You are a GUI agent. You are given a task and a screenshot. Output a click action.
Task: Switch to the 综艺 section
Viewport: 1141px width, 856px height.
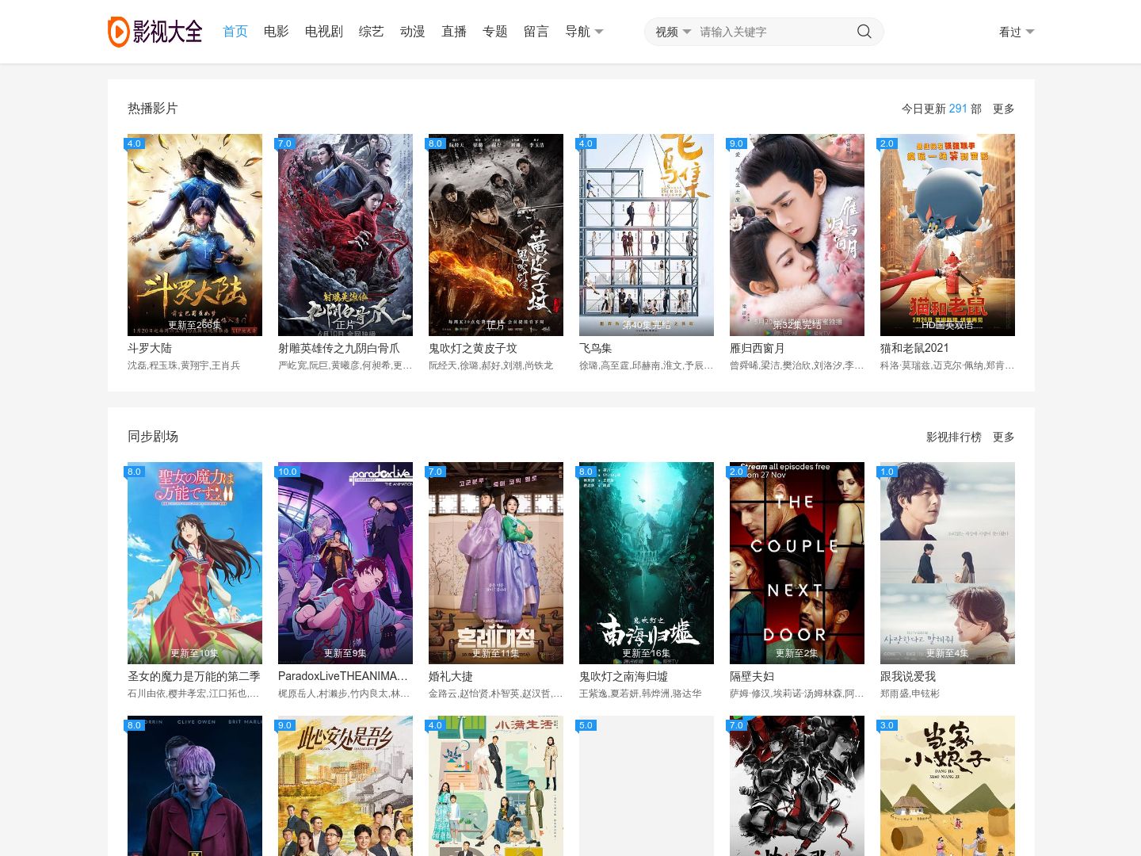[372, 32]
